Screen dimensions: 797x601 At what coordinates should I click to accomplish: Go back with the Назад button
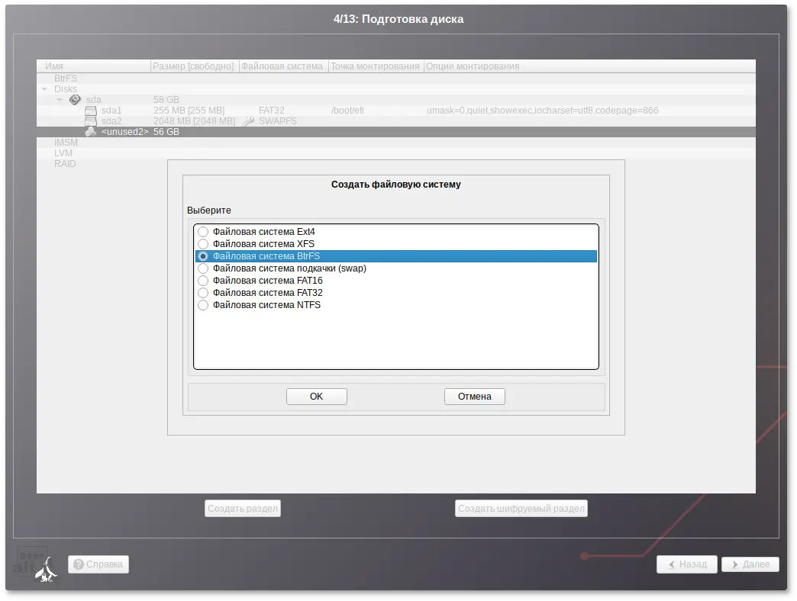pos(687,564)
